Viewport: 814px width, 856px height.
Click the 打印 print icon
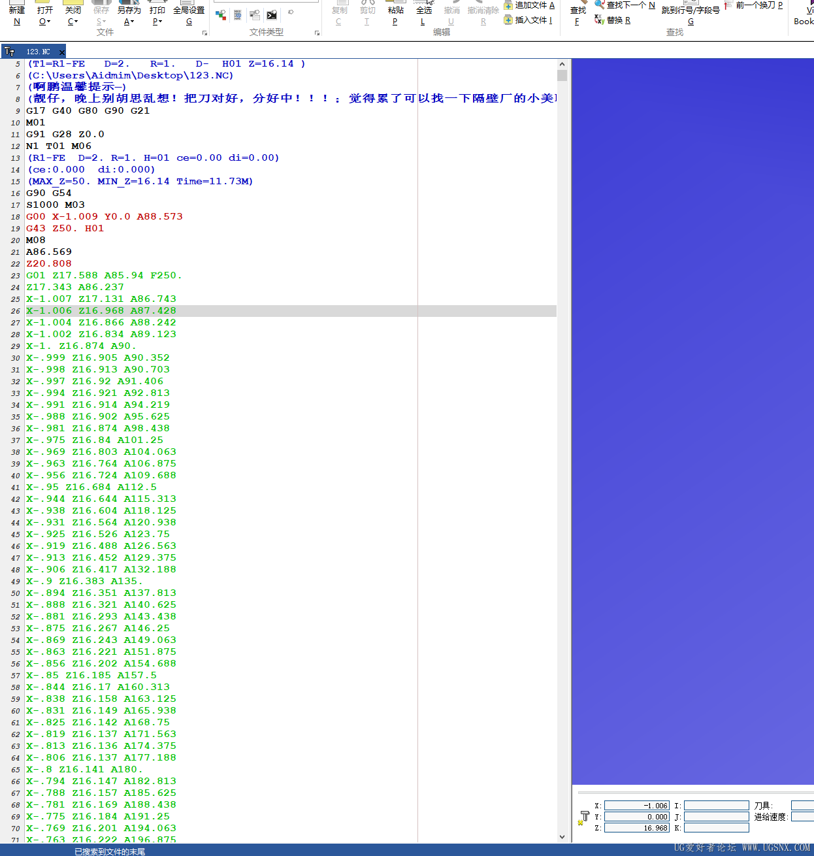[x=157, y=10]
